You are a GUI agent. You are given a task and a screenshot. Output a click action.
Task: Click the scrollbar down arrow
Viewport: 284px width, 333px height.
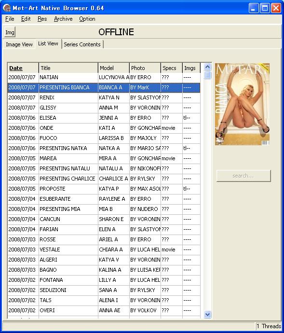click(x=208, y=314)
